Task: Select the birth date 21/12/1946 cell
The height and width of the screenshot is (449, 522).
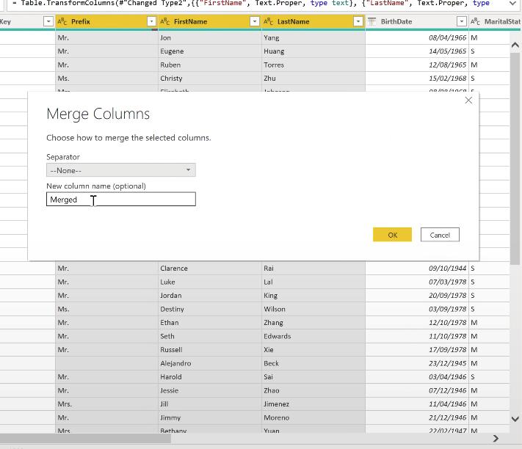Action: coord(417,417)
